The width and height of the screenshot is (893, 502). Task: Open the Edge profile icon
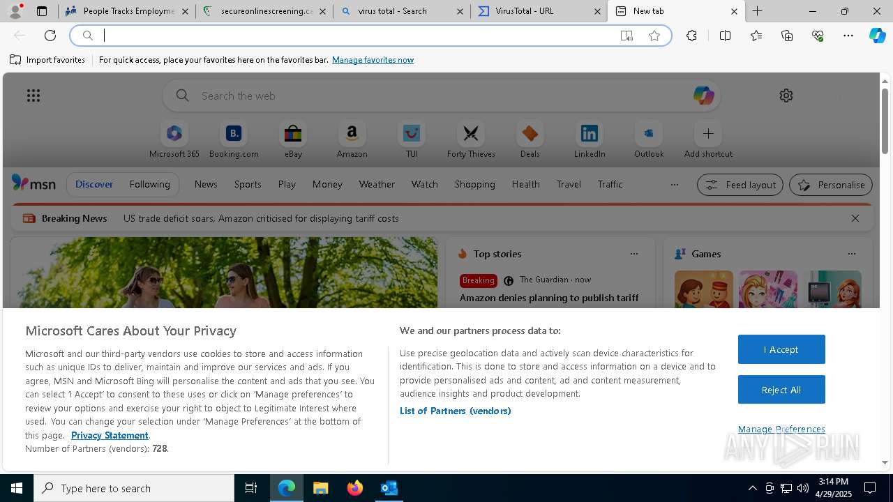click(x=15, y=11)
